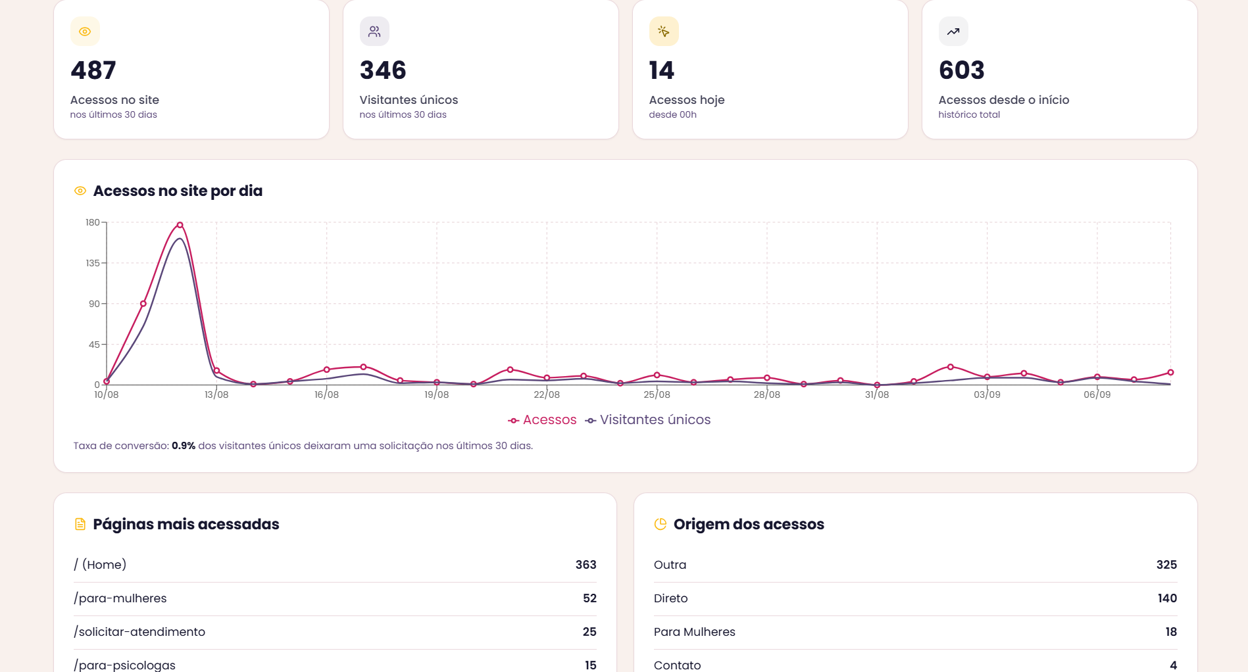This screenshot has width=1248, height=672.
Task: Click the Origem dos acessos heading
Action: point(749,524)
